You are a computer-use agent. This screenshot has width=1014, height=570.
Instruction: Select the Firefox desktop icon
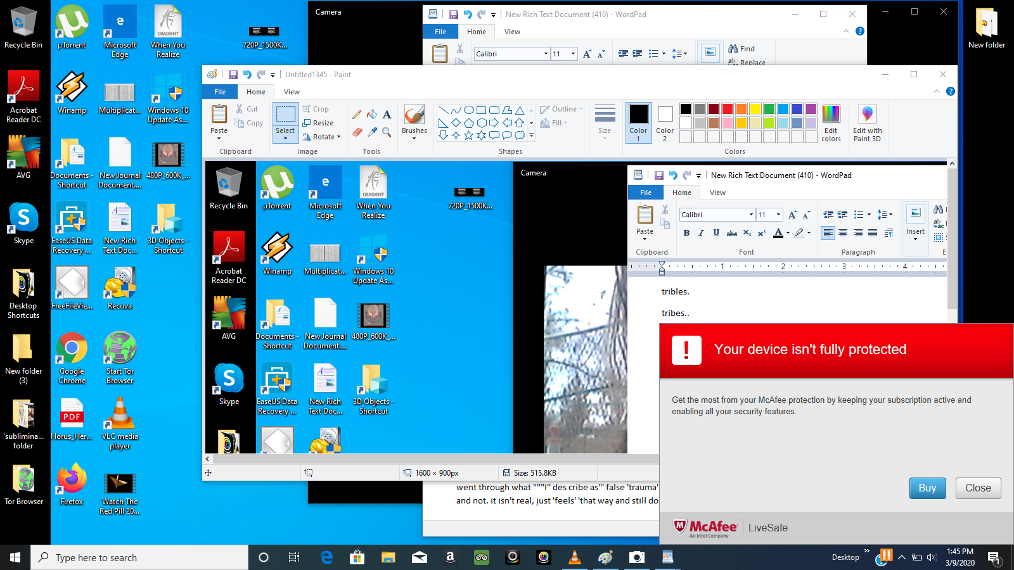(x=72, y=484)
